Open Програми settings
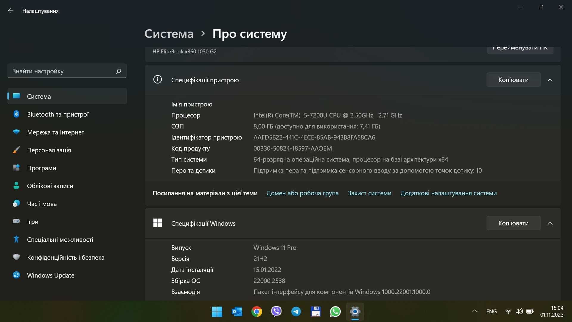The height and width of the screenshot is (322, 572). pyautogui.click(x=67, y=168)
